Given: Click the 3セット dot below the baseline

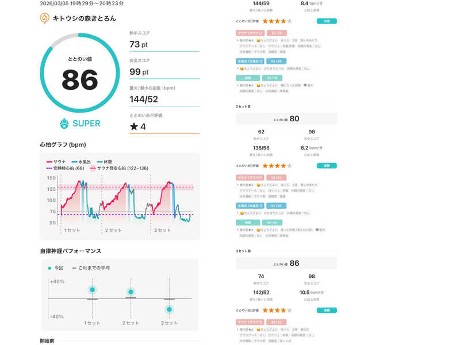Looking at the screenshot, I should [169, 309].
